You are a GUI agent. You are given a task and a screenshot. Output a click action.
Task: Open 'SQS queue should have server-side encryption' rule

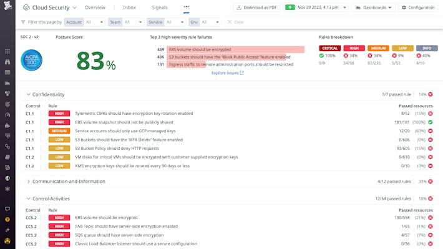119,235
